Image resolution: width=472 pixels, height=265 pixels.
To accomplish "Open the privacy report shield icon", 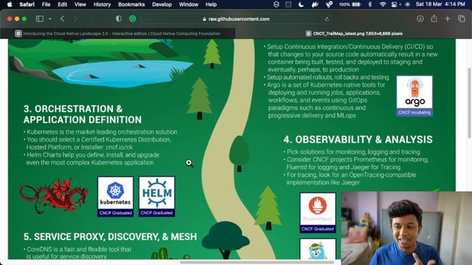I will pos(119,18).
